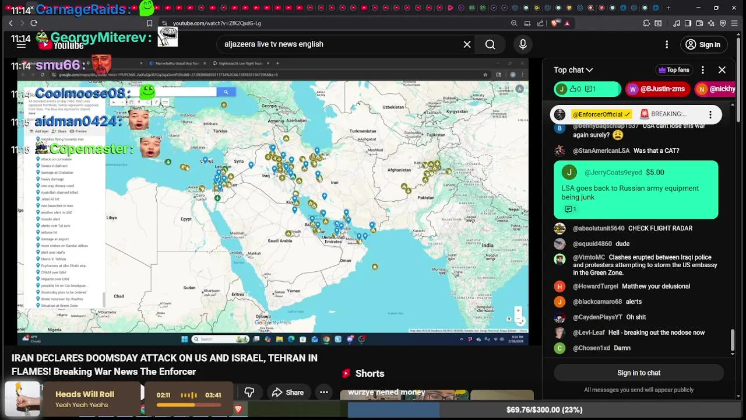The image size is (746, 420).
Task: Open Top fans leaderboard button
Action: 674,70
